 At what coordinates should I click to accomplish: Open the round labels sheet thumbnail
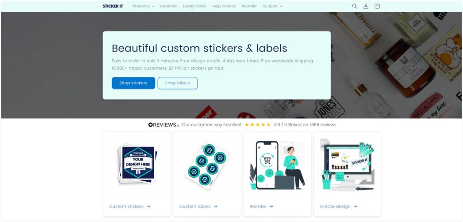(207, 165)
